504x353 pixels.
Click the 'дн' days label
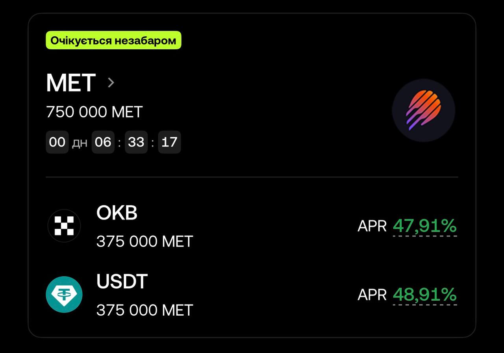pyautogui.click(x=80, y=143)
